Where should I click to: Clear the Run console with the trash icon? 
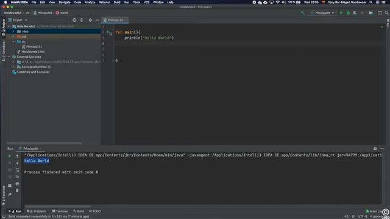[x=17, y=190]
